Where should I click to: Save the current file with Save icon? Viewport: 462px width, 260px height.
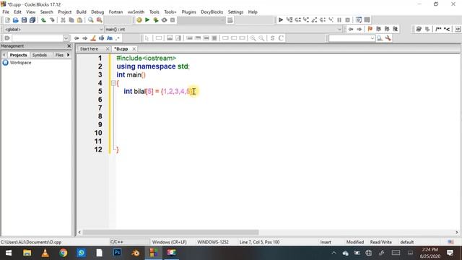(24, 20)
